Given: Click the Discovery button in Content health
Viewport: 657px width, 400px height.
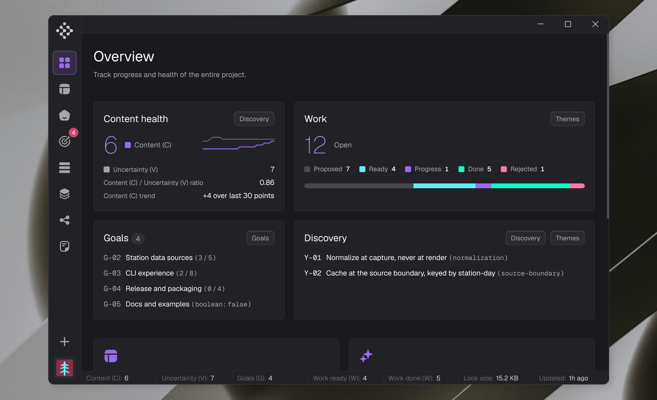Looking at the screenshot, I should (x=254, y=119).
